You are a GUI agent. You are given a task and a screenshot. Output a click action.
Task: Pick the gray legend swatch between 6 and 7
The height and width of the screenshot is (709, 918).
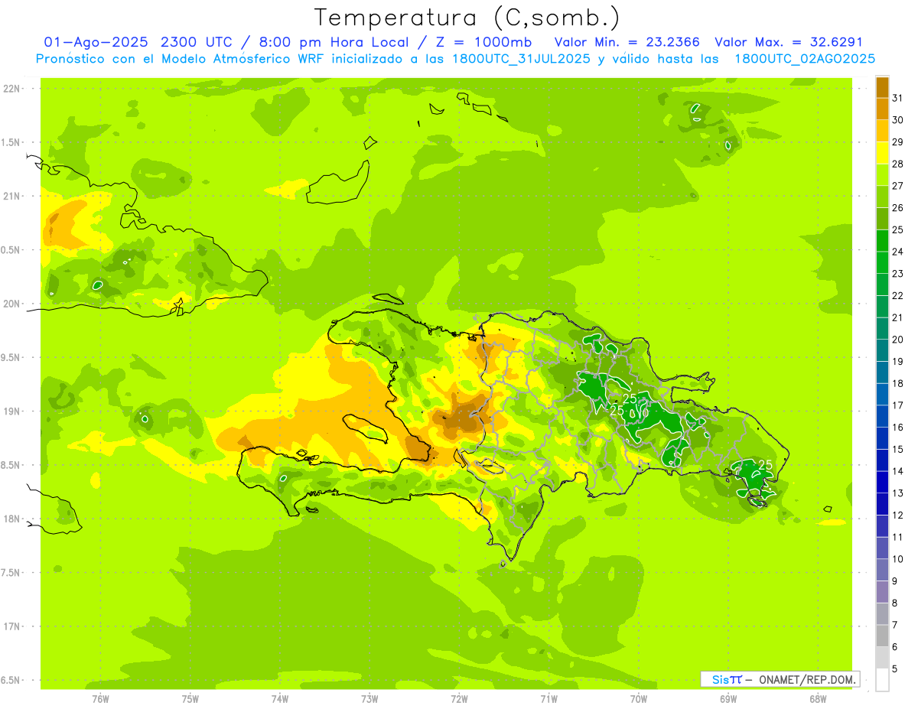pos(882,636)
